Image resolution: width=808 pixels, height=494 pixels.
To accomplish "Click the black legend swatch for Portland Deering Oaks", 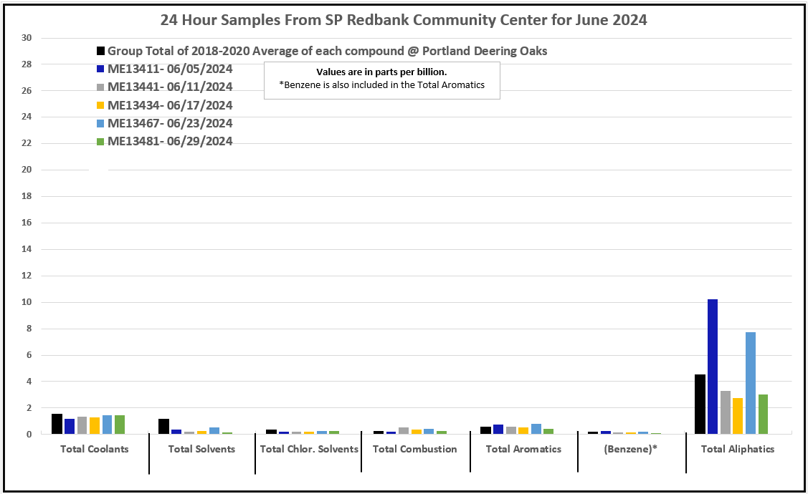I will pos(101,52).
